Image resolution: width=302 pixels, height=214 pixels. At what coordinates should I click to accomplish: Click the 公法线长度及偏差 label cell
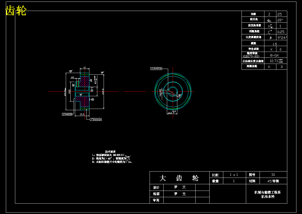[x=253, y=61]
